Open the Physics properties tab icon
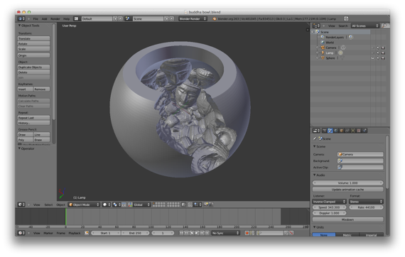 (364, 131)
